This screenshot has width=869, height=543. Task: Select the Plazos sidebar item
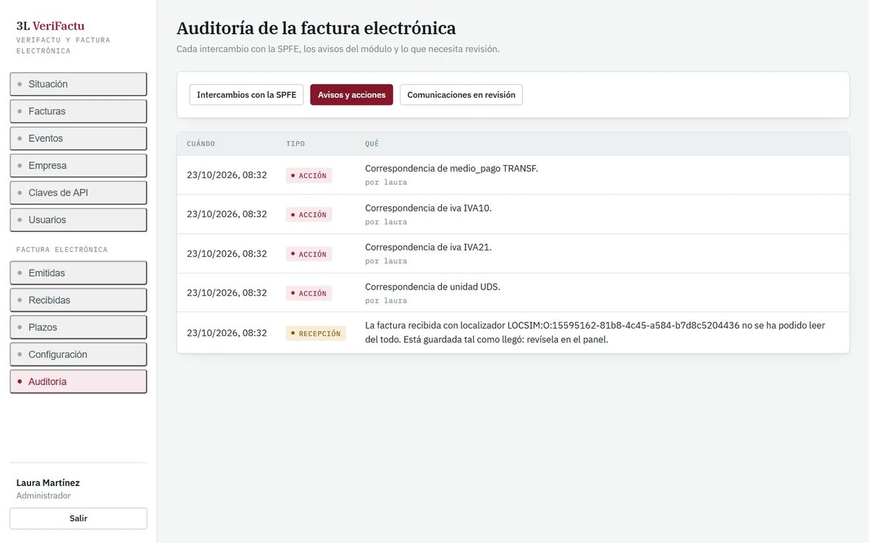point(78,327)
